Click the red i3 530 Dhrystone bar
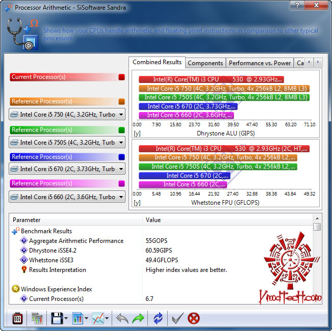Screen dimensions: 332x331 pyautogui.click(x=211, y=79)
